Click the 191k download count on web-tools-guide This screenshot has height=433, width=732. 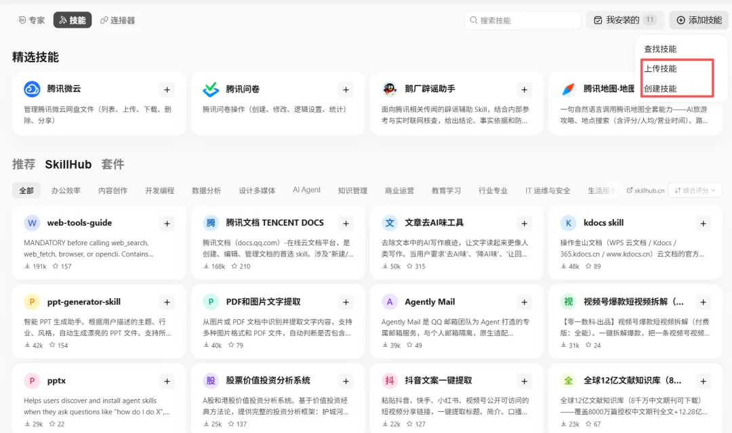(x=35, y=266)
